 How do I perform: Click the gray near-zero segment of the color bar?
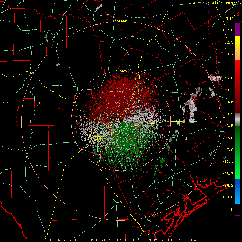pos(237,120)
